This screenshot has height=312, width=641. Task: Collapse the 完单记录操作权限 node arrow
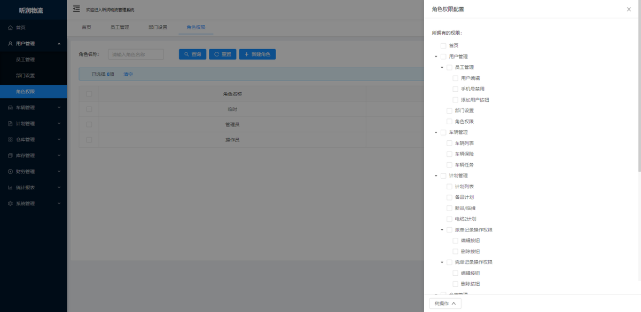[x=442, y=262]
